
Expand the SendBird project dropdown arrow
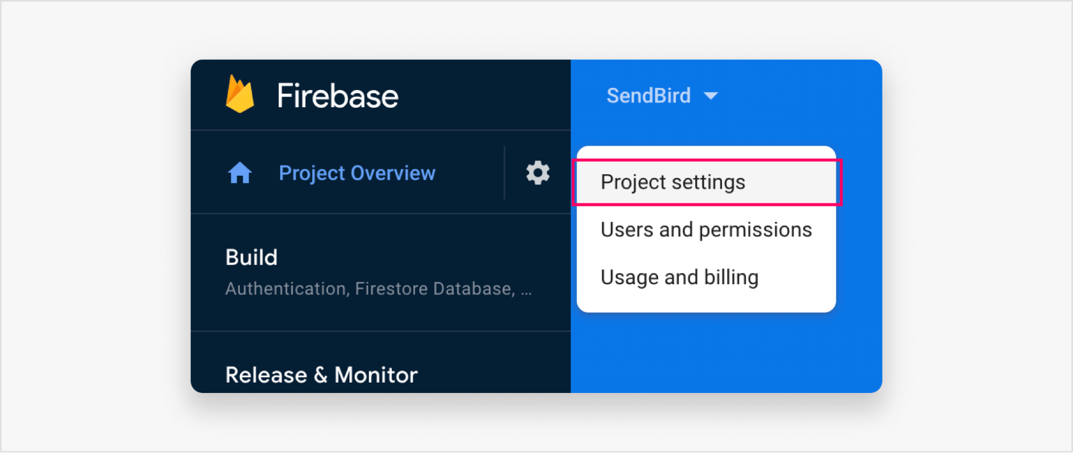711,96
